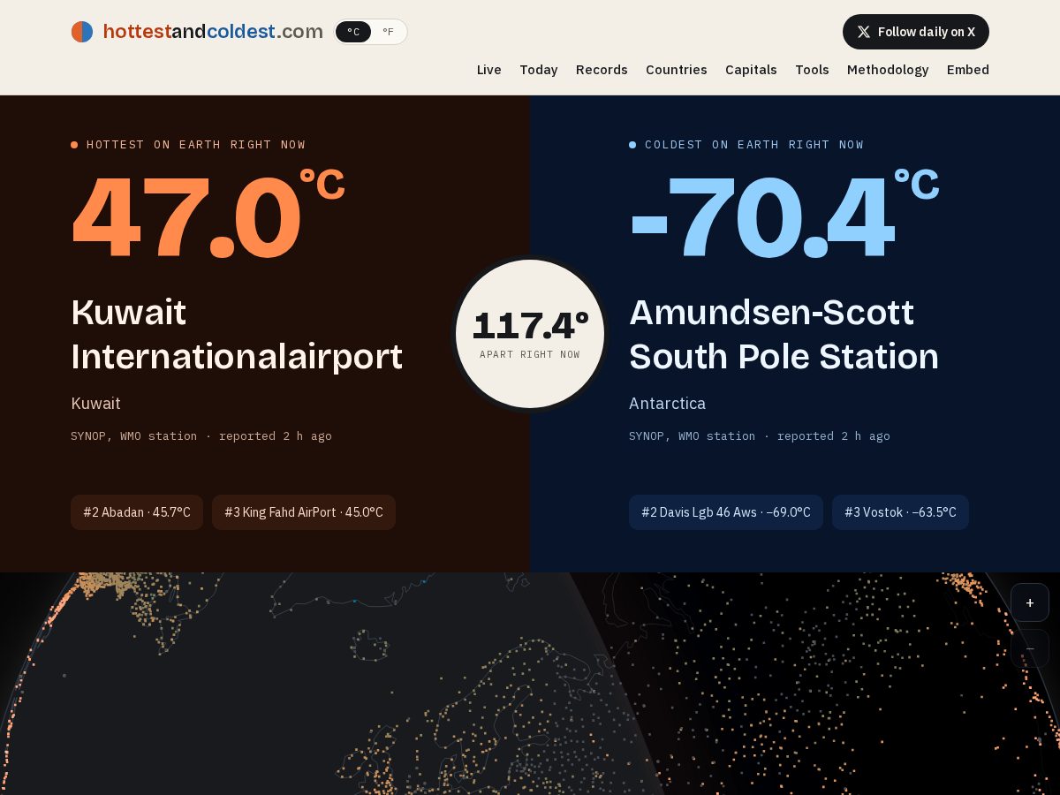Click the X logo in Follow button
This screenshot has width=1060, height=795.
click(x=864, y=32)
